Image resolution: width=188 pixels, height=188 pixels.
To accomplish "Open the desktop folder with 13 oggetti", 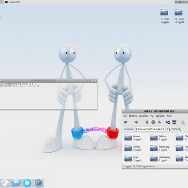I will 179,12.
